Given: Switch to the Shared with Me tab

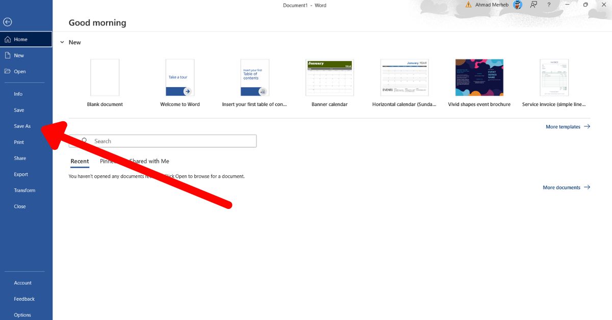Looking at the screenshot, I should [x=149, y=162].
